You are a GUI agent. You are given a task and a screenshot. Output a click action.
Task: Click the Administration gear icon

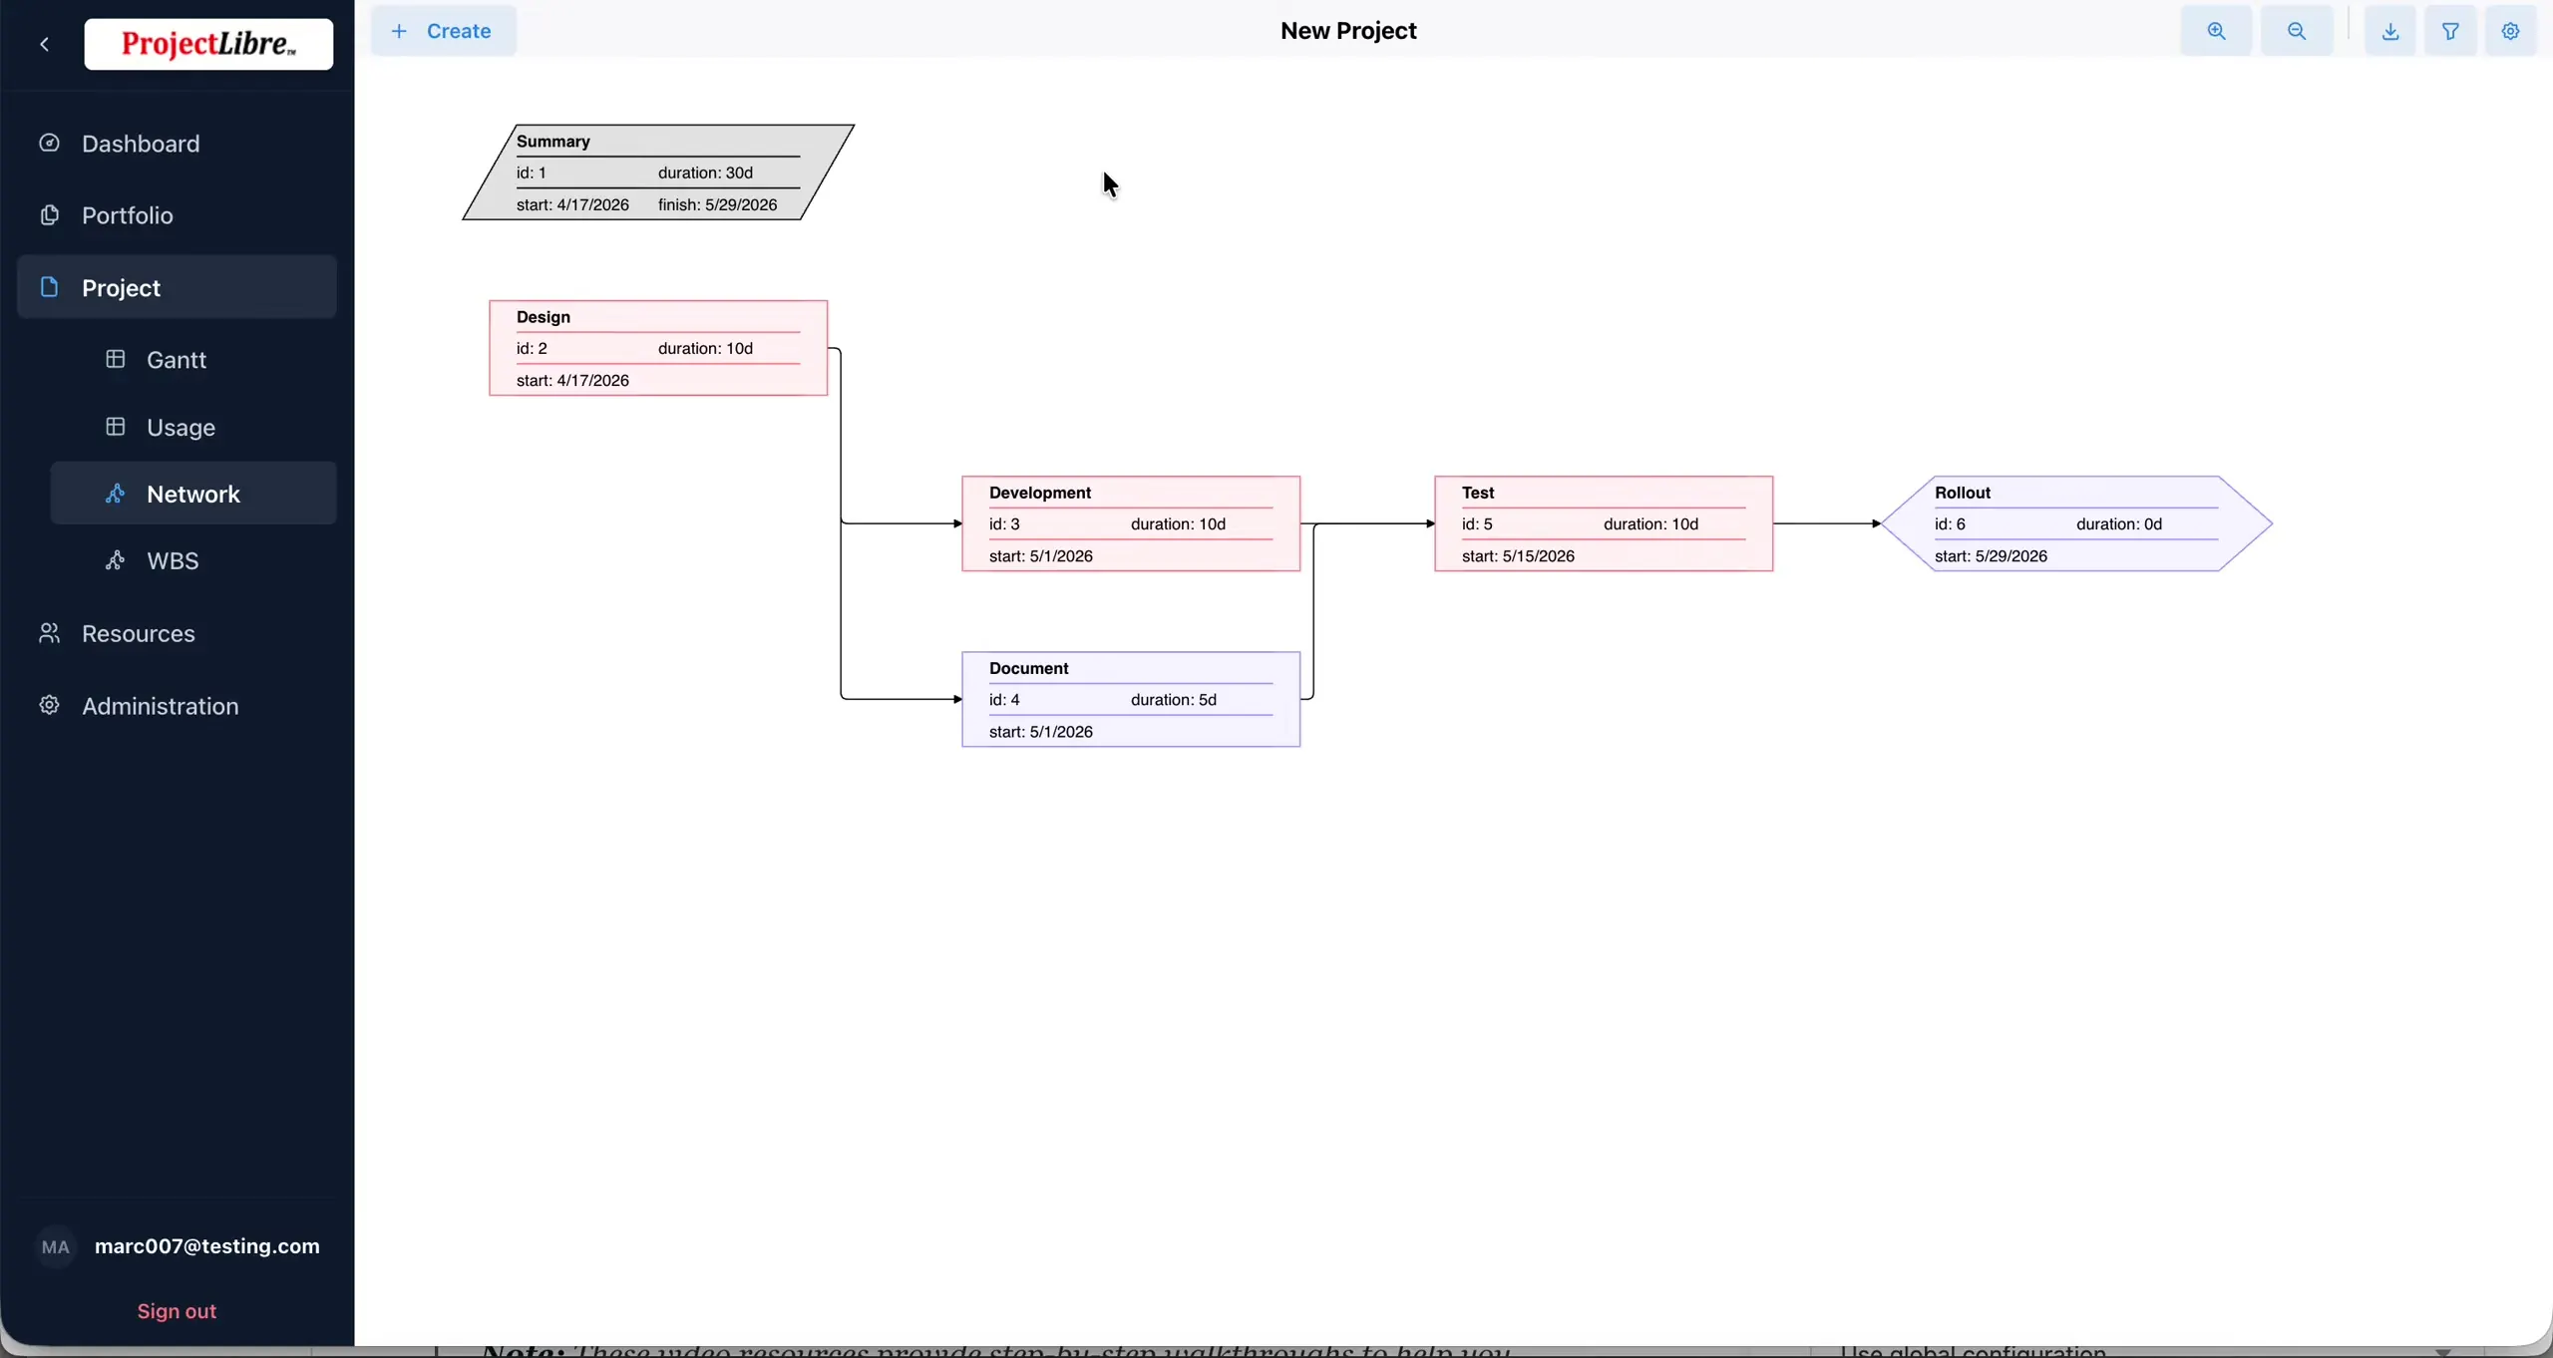(49, 705)
